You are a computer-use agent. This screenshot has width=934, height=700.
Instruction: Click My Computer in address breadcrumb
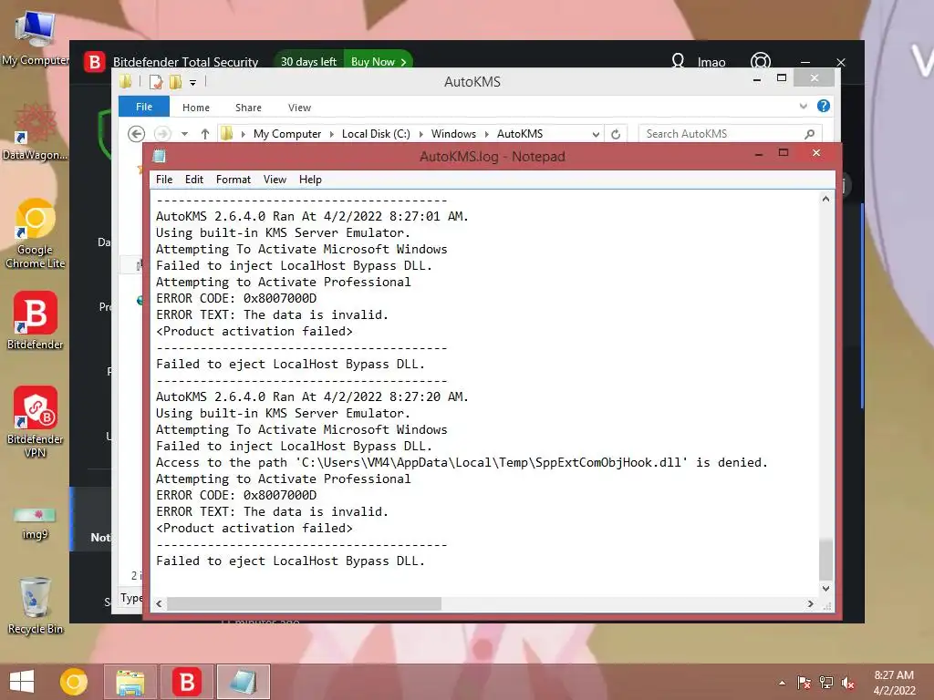click(287, 134)
